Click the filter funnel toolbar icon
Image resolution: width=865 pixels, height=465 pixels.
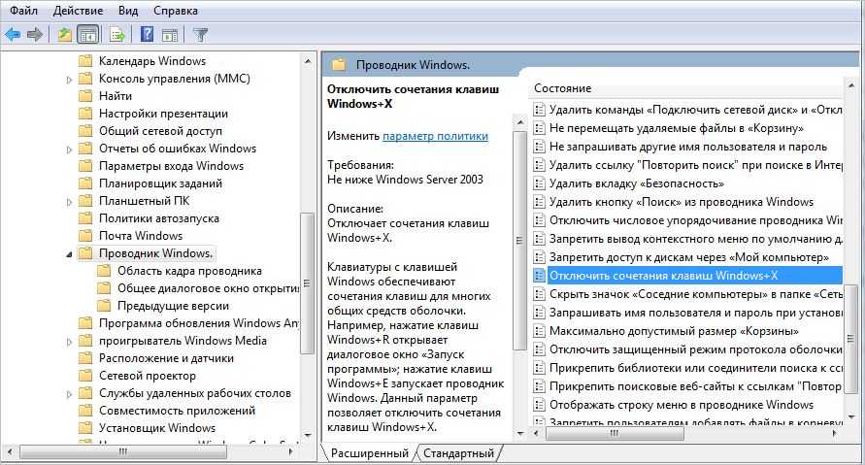pyautogui.click(x=200, y=35)
